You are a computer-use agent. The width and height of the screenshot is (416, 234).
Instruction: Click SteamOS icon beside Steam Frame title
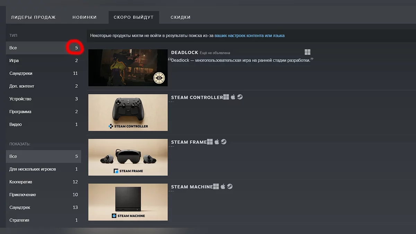(224, 142)
